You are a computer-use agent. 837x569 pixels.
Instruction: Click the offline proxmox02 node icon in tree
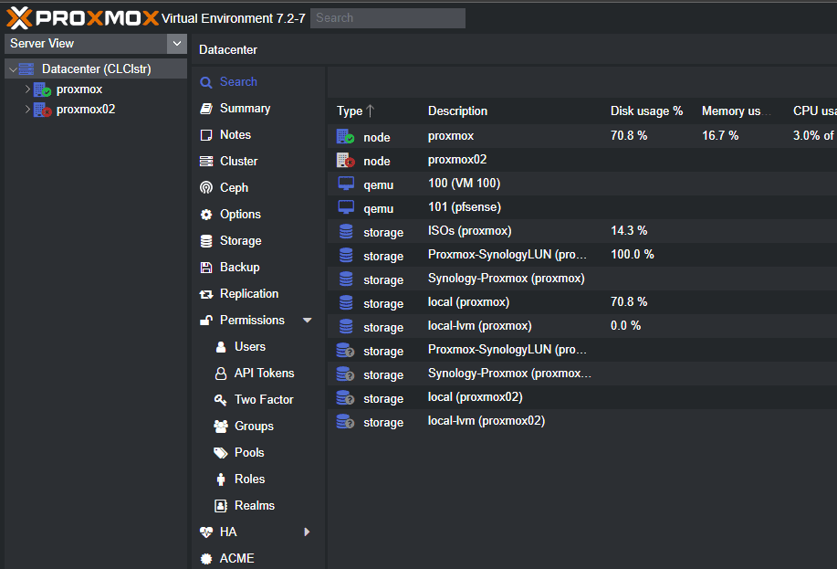pos(42,110)
